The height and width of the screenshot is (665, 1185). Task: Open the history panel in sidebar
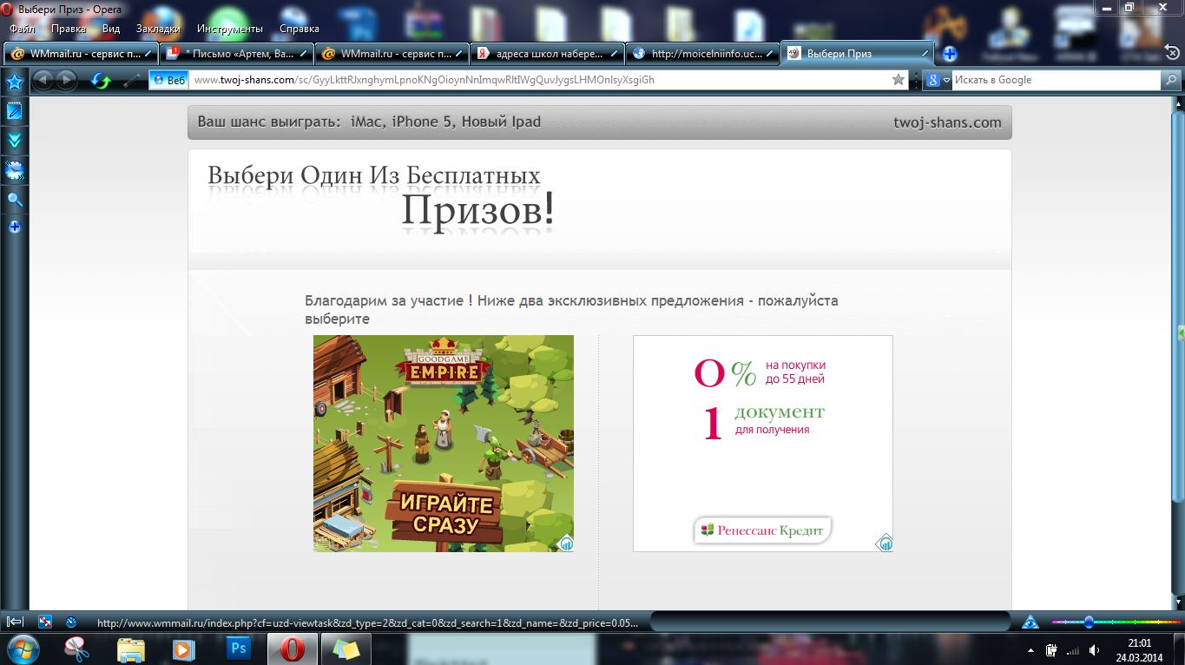pyautogui.click(x=15, y=170)
